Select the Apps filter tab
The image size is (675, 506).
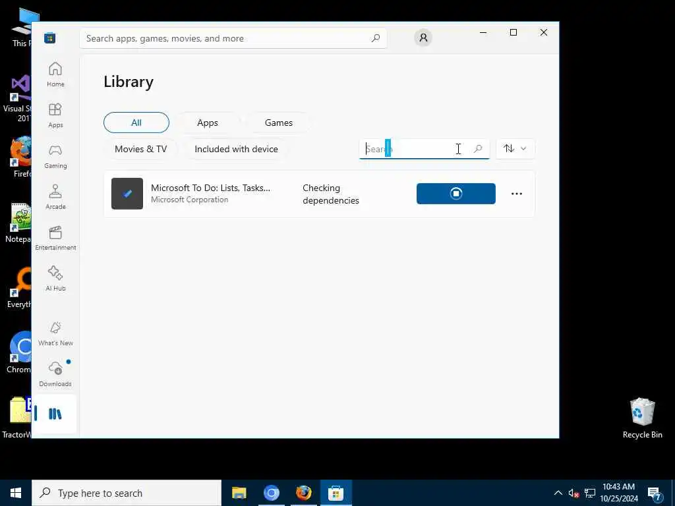coord(208,123)
